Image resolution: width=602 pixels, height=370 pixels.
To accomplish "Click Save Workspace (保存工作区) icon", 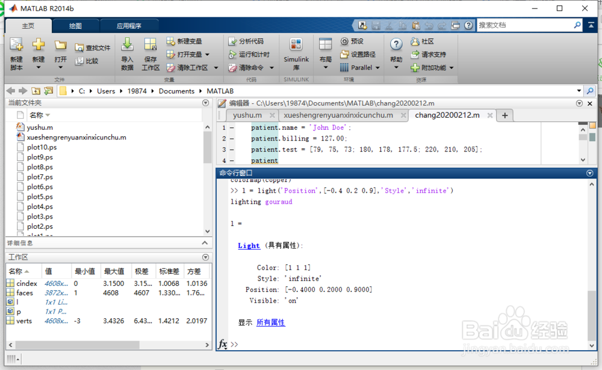I will (150, 45).
